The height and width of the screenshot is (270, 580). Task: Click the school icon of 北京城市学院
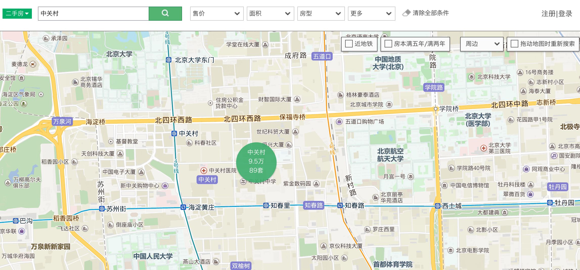pos(389,104)
